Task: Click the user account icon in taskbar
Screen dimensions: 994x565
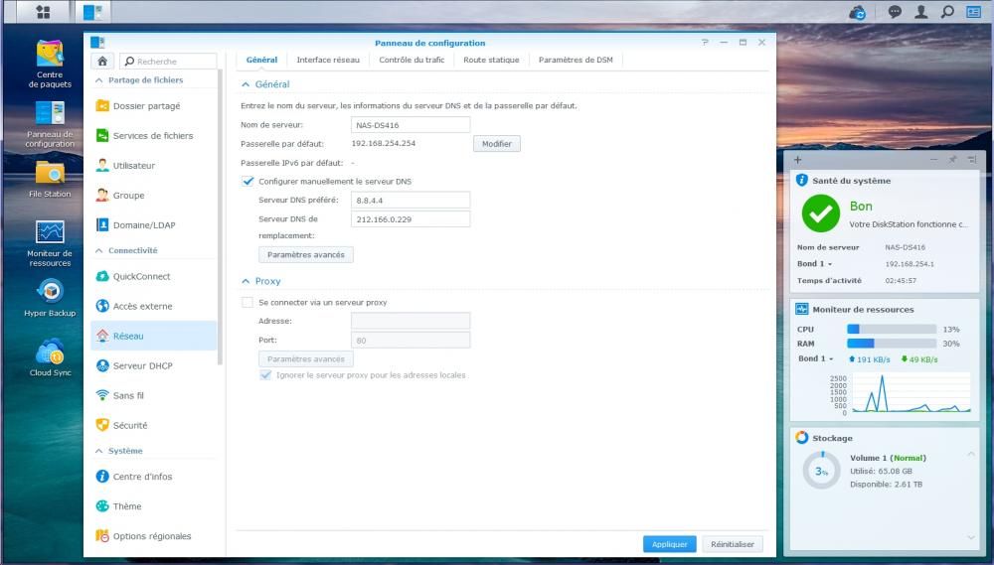Action: pyautogui.click(x=921, y=13)
